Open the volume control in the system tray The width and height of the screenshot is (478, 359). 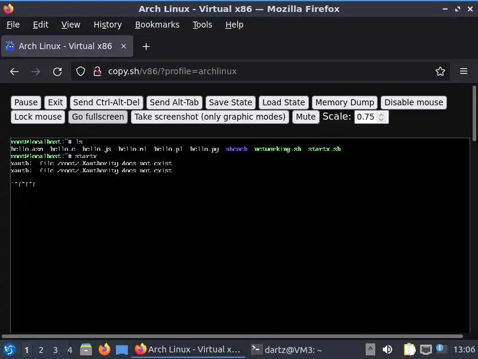[x=387, y=349]
